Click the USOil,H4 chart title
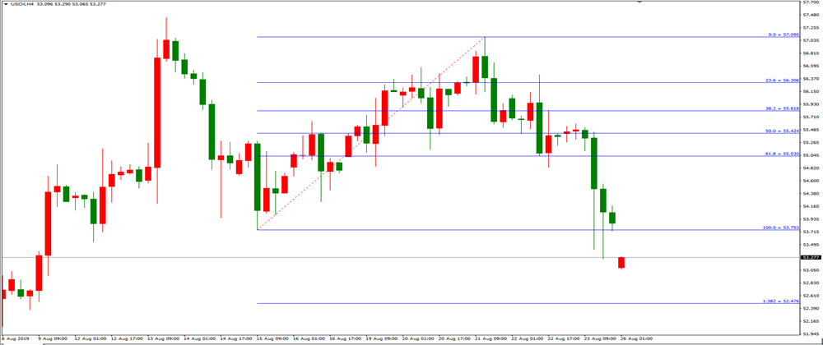Screen dimensions: 823x345 pos(21,3)
